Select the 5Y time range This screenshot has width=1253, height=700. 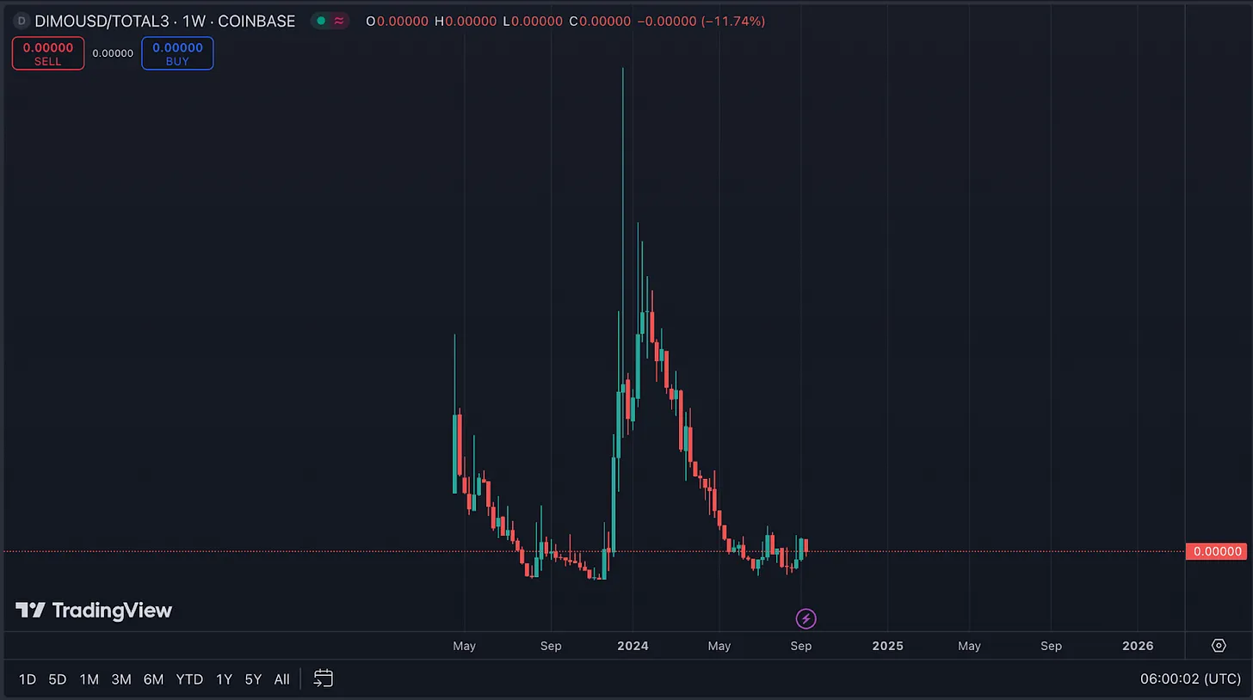click(x=253, y=679)
